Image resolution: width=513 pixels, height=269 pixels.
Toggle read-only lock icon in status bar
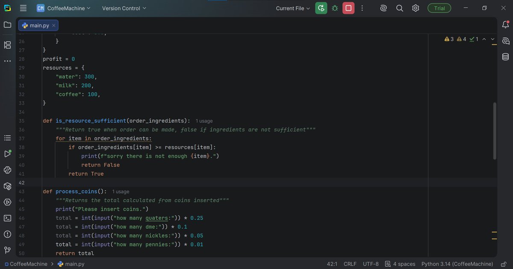[x=504, y=264]
